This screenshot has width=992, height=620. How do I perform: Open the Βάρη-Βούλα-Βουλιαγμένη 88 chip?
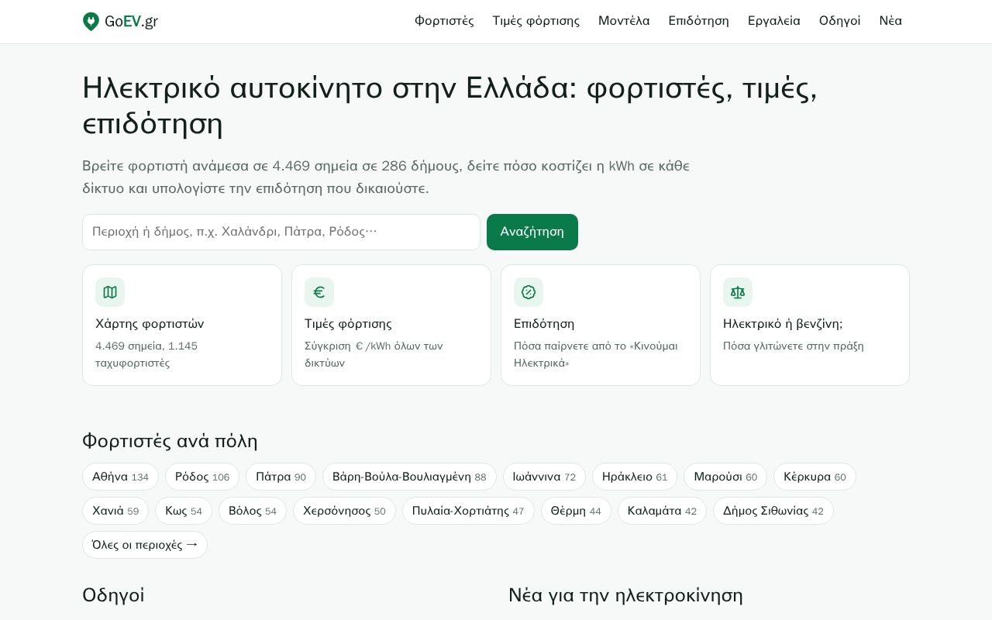pos(409,477)
